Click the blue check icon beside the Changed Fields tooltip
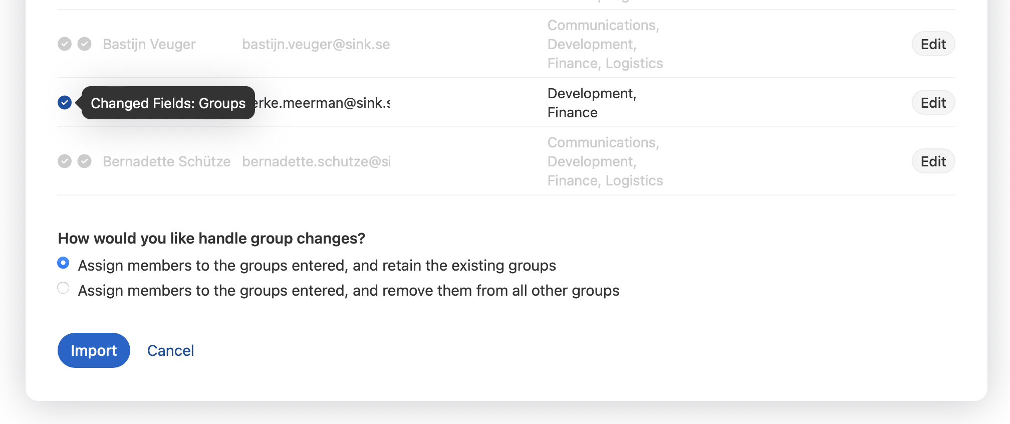Viewport: 1010px width, 424px height. (65, 103)
